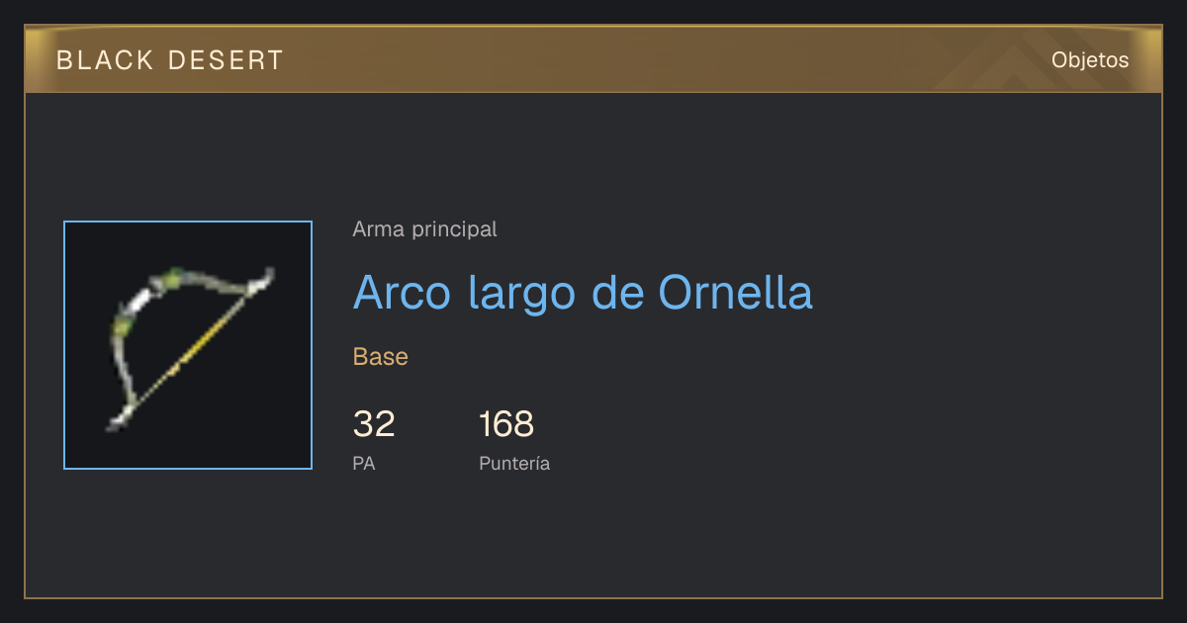Click the Arma principal category label
The height and width of the screenshot is (623, 1187).
coord(424,229)
